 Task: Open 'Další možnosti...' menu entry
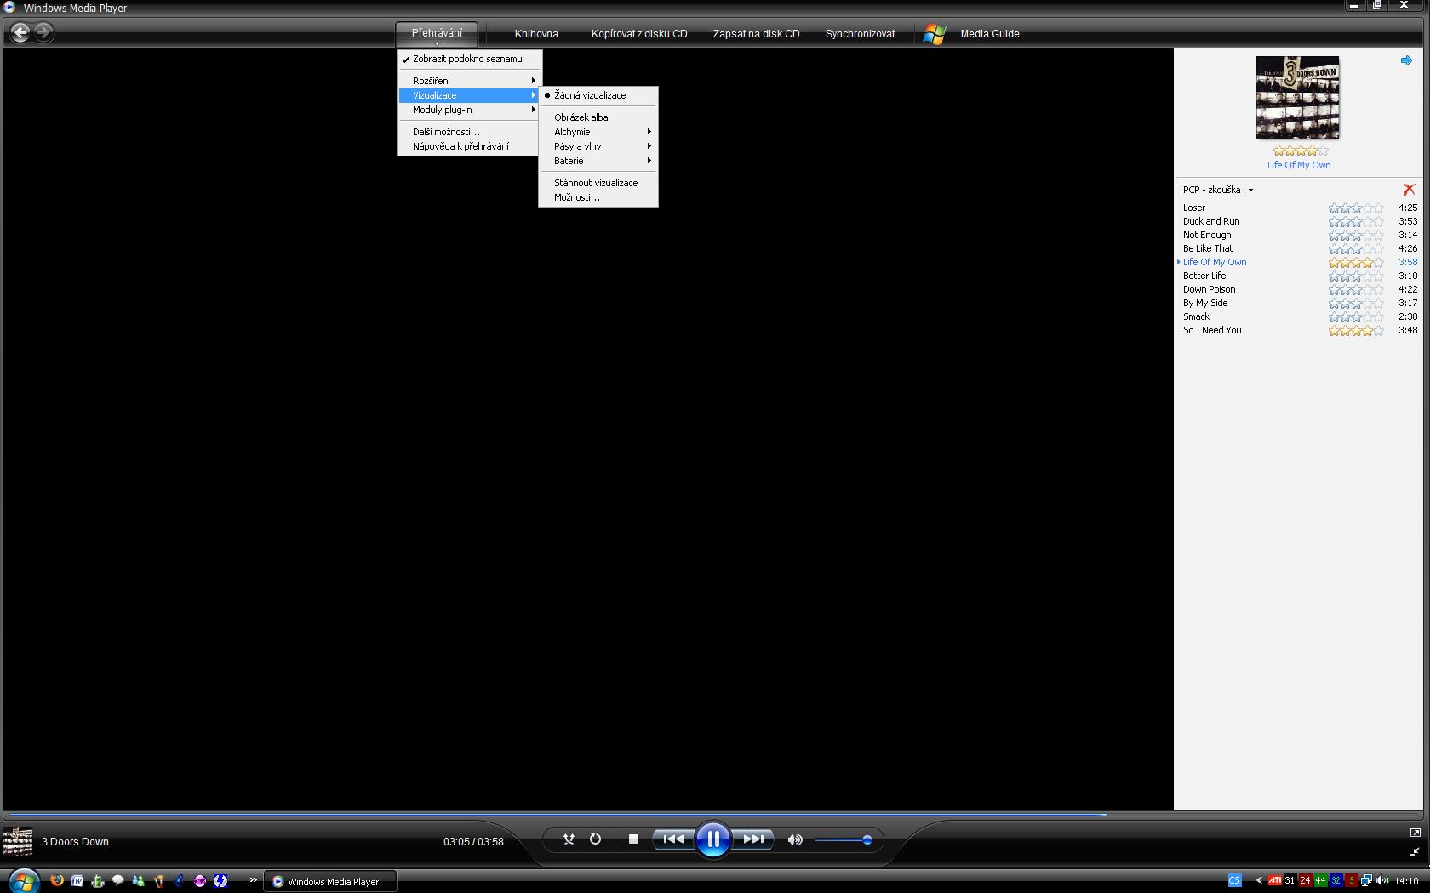469,132
